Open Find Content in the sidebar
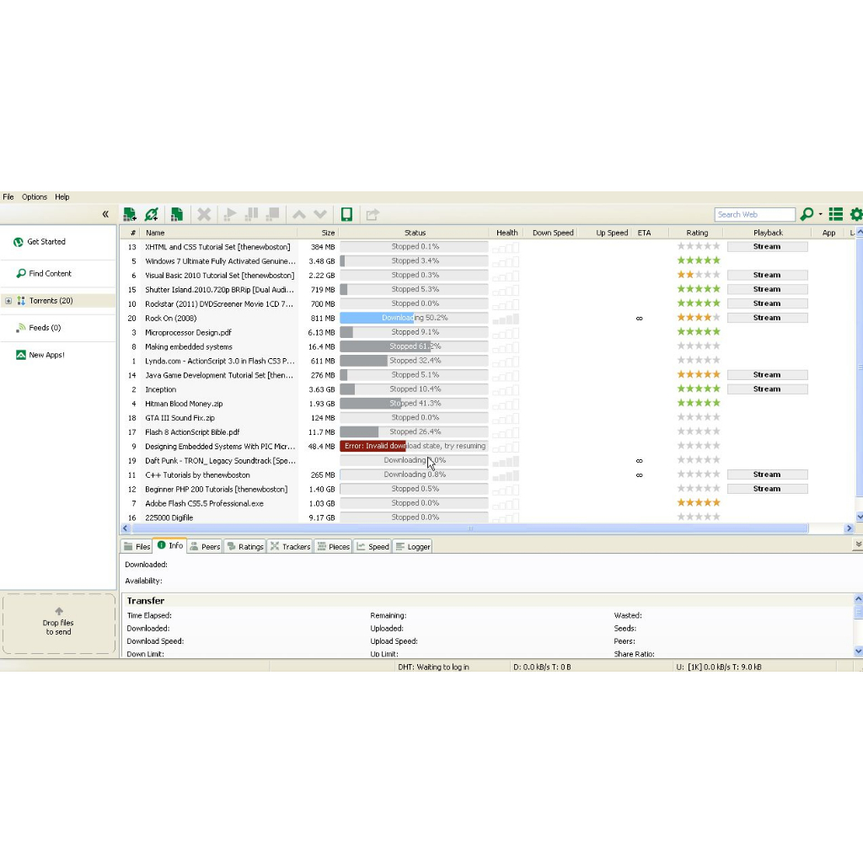This screenshot has width=863, height=863. 50,274
